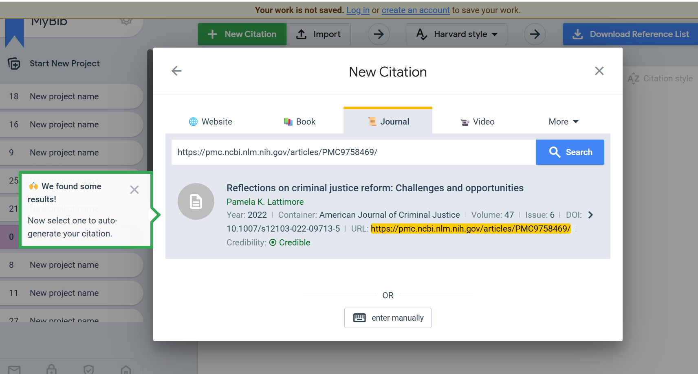The width and height of the screenshot is (698, 374).
Task: Switch to the Book tab
Action: (x=300, y=122)
